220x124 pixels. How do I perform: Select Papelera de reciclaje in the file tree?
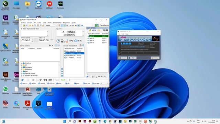coord(31,75)
